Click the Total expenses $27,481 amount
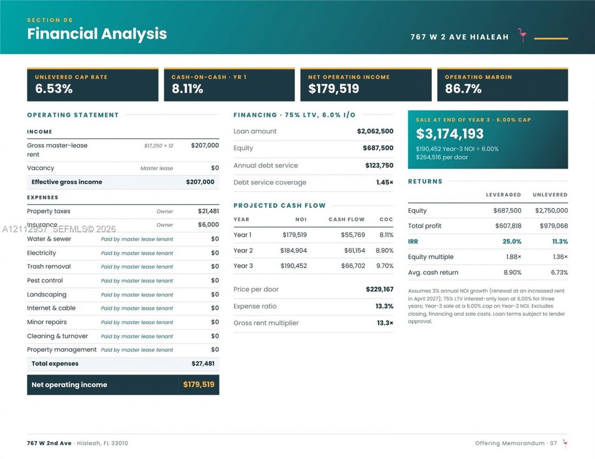This screenshot has height=459, width=595. (x=203, y=364)
